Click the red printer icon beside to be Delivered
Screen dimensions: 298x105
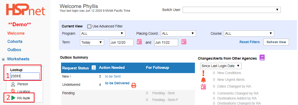coord(134,86)
